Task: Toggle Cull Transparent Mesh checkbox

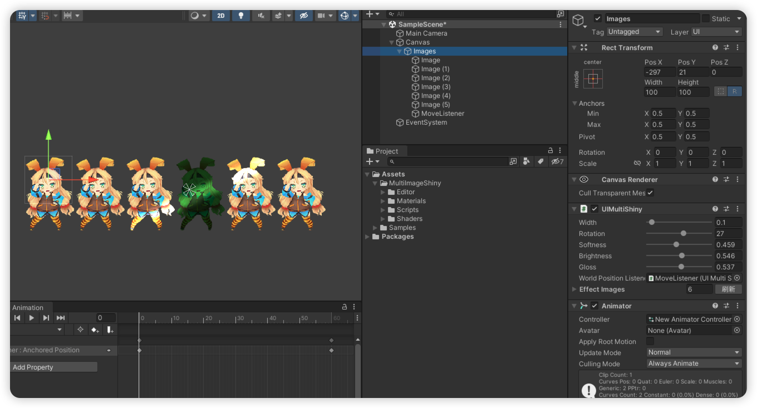Action: 650,193
